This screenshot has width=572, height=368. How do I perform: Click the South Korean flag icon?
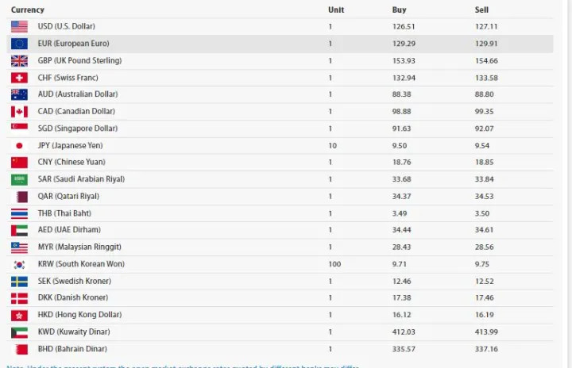[19, 265]
